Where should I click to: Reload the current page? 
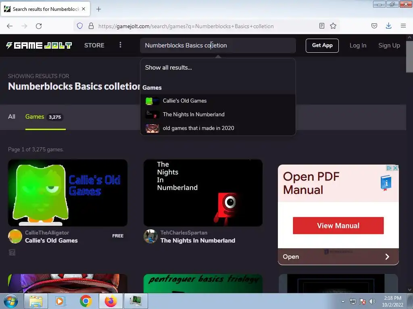[x=39, y=26]
